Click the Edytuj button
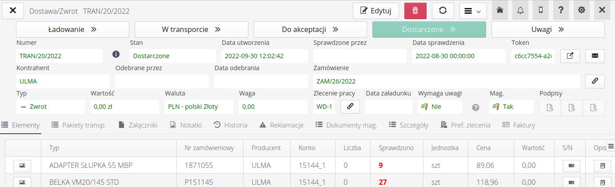 375,11
